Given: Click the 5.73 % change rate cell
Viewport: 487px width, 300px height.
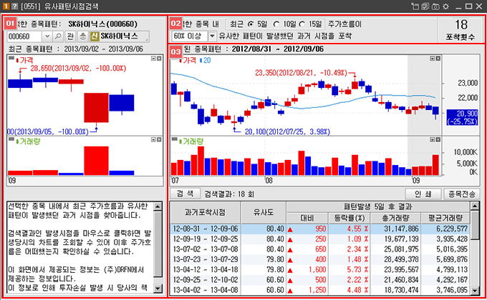Looking at the screenshot, I should coord(349,270).
